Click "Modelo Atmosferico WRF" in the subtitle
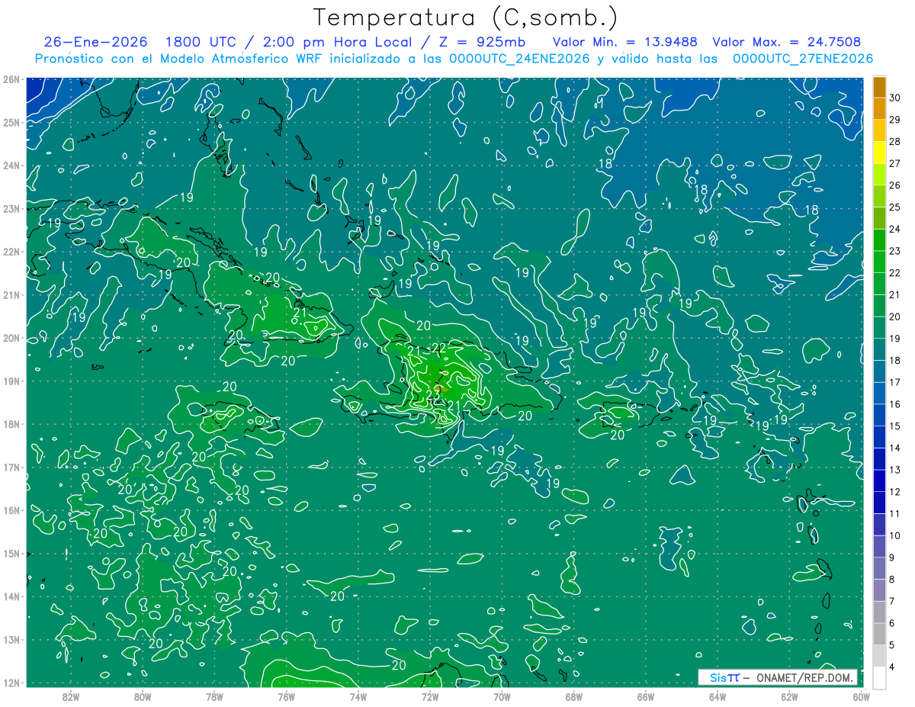Screen dimensions: 915x707 [x=242, y=59]
